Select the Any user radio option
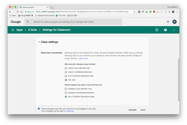Screen dimensions: 187x125 point(66,80)
